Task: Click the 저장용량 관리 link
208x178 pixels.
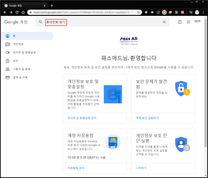Action: coord(76,168)
